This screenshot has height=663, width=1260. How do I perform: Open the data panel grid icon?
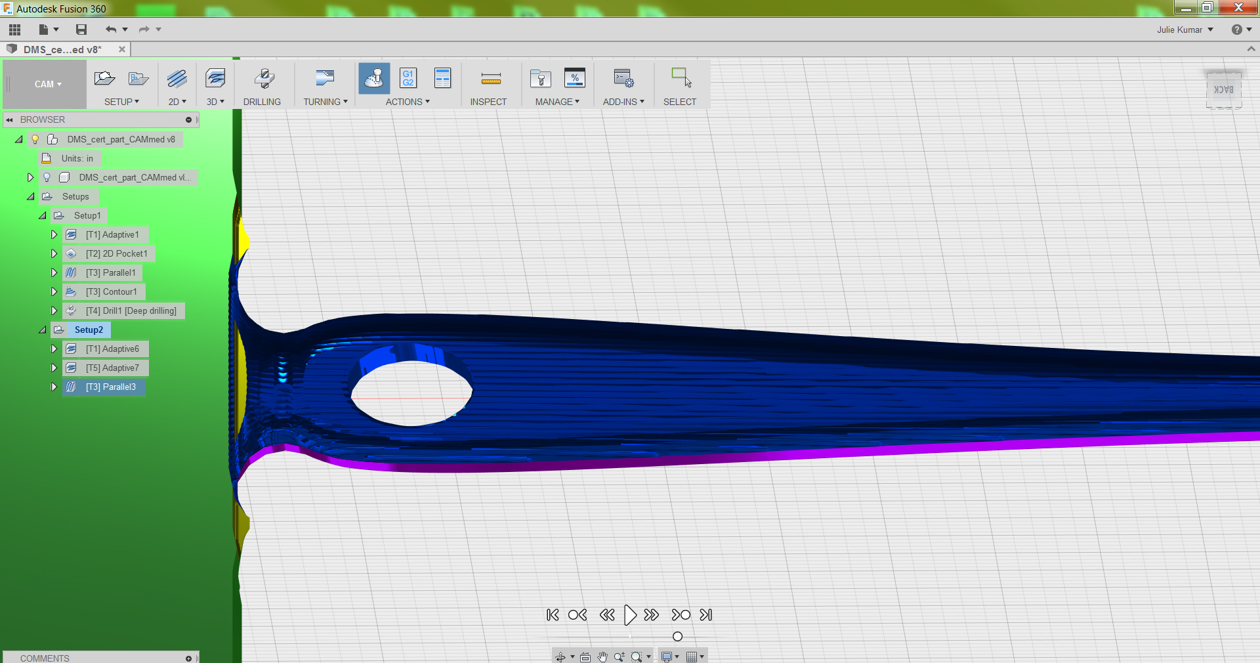point(14,30)
